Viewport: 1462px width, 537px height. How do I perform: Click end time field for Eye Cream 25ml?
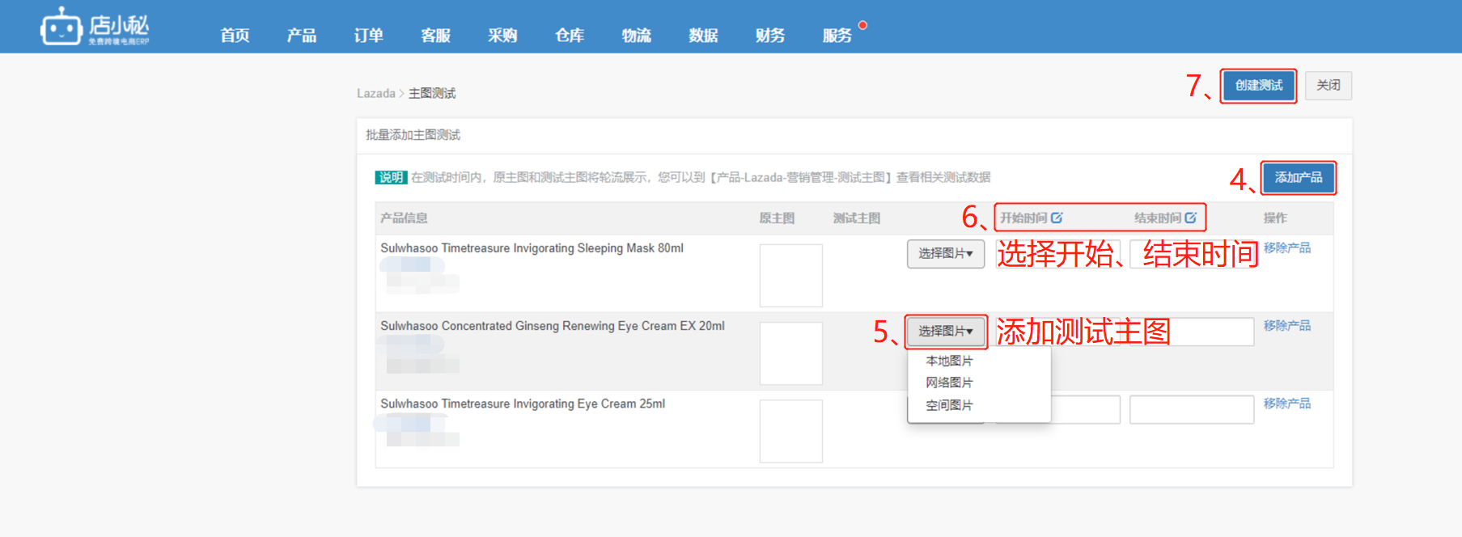pyautogui.click(x=1191, y=409)
